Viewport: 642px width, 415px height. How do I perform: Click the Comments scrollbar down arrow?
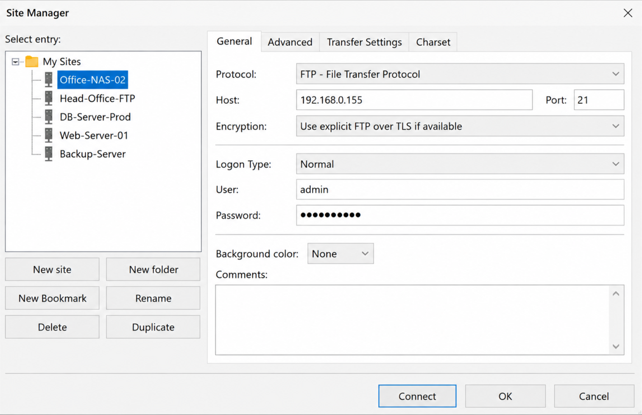tap(616, 347)
